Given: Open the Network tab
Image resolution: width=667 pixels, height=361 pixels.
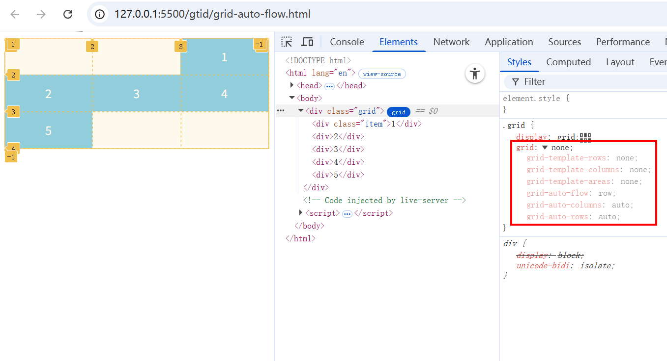Looking at the screenshot, I should tap(451, 42).
